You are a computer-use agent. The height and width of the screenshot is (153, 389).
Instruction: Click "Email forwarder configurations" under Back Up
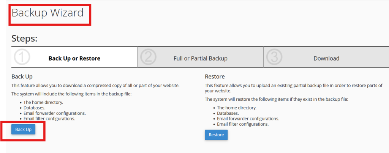pos(54,113)
